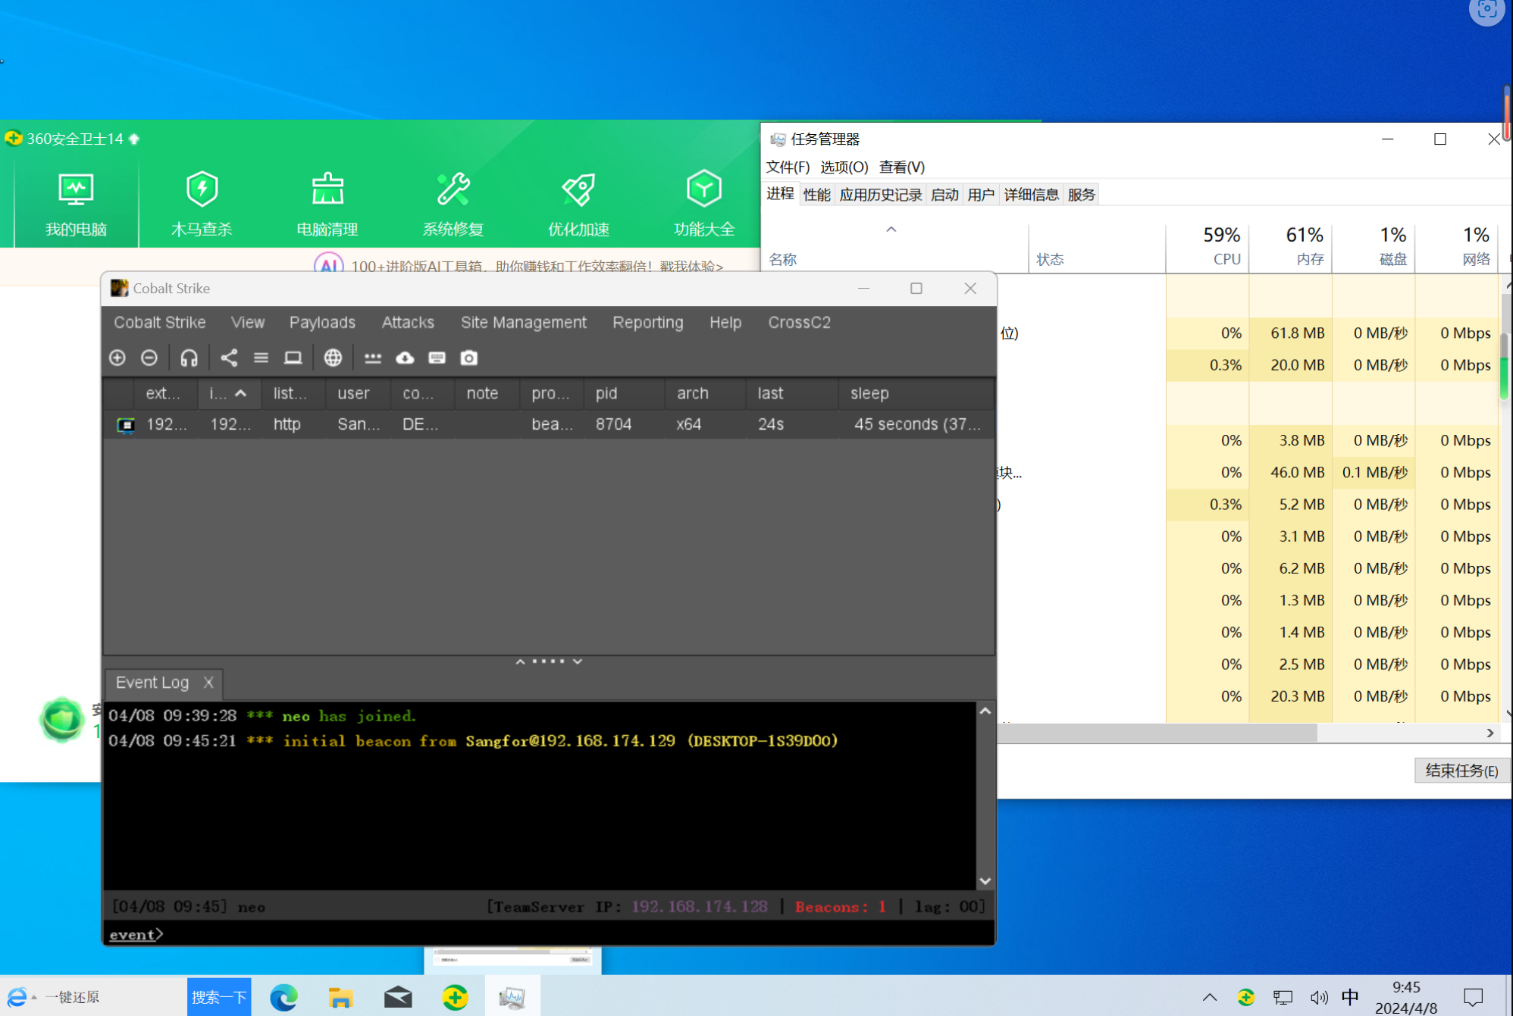Close the Event Log tab with X
Image resolution: width=1513 pixels, height=1016 pixels.
click(208, 683)
